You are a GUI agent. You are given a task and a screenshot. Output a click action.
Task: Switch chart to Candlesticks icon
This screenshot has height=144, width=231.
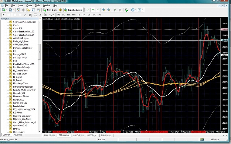93,10
